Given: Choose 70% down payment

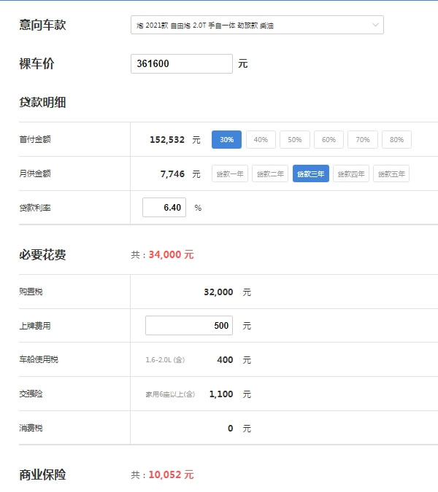Looking at the screenshot, I should [x=363, y=140].
